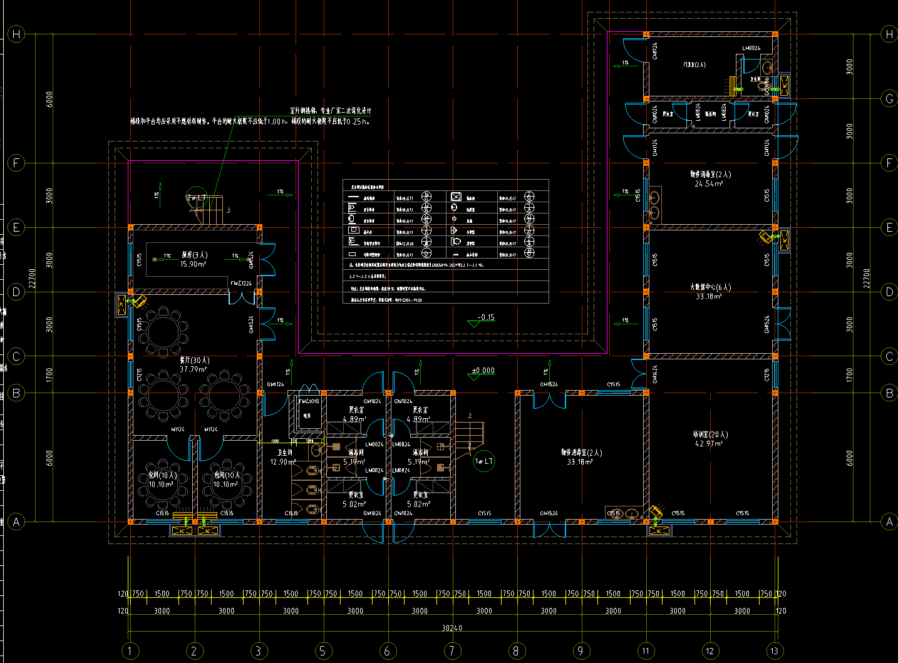This screenshot has width=898, height=663.
Task: Select the round table in upper 餐厅
Action: click(x=163, y=330)
